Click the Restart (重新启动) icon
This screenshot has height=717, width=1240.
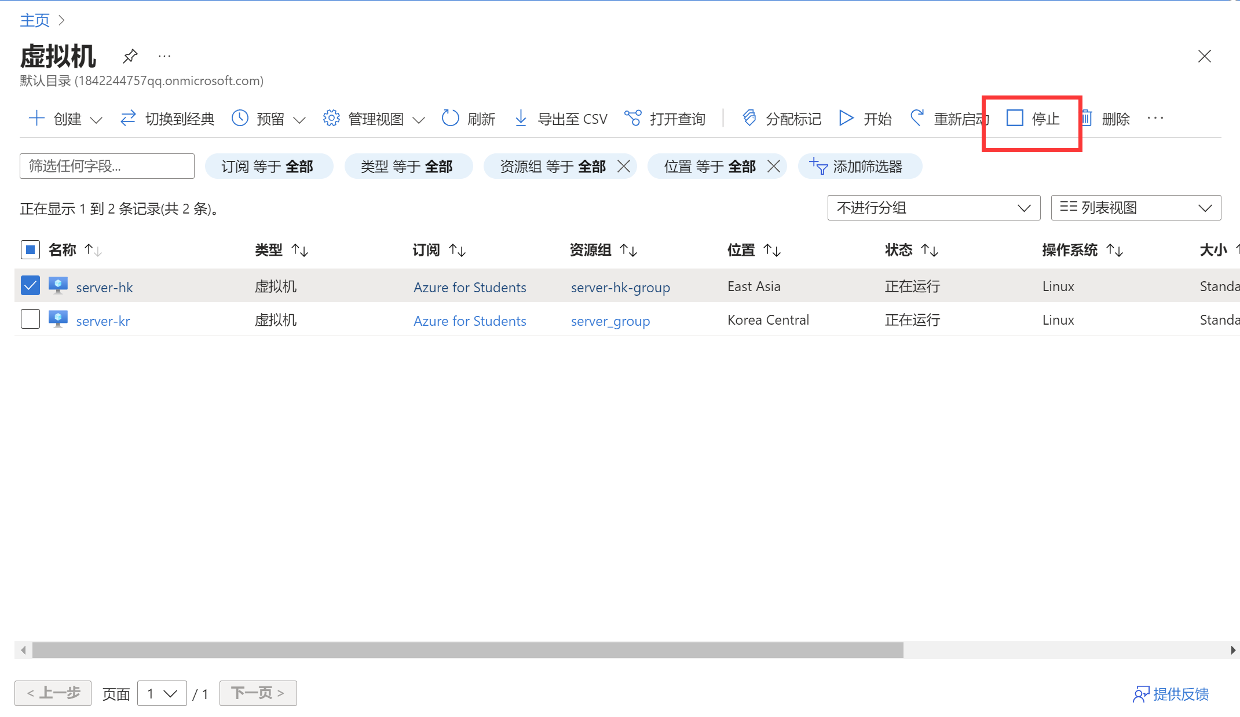[x=917, y=119]
